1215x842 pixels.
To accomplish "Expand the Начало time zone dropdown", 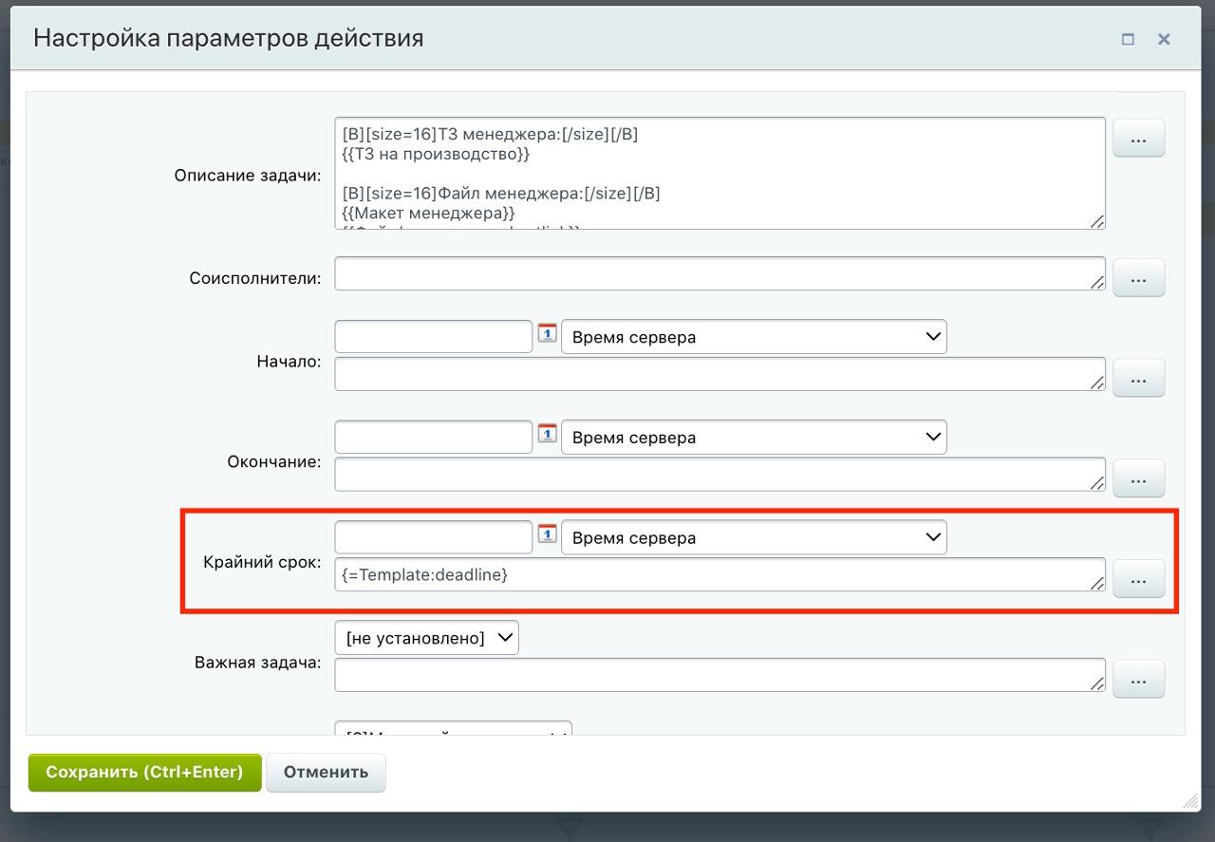I will 754,337.
